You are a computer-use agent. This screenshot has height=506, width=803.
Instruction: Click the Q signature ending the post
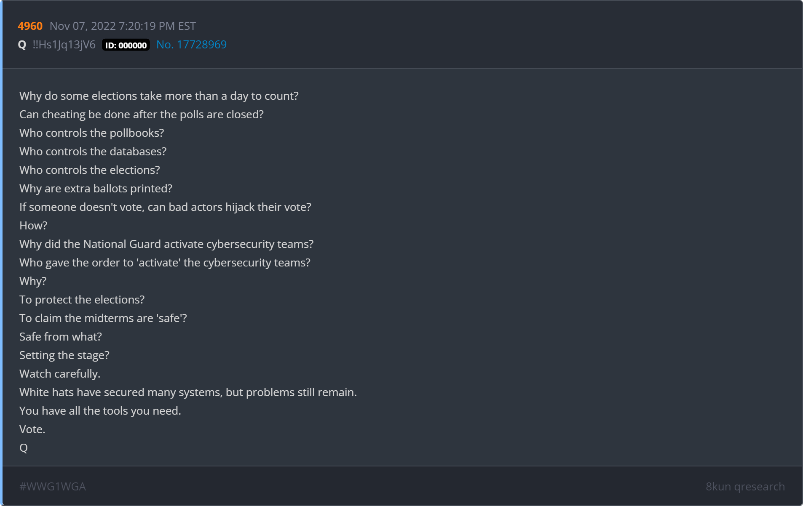pos(24,448)
